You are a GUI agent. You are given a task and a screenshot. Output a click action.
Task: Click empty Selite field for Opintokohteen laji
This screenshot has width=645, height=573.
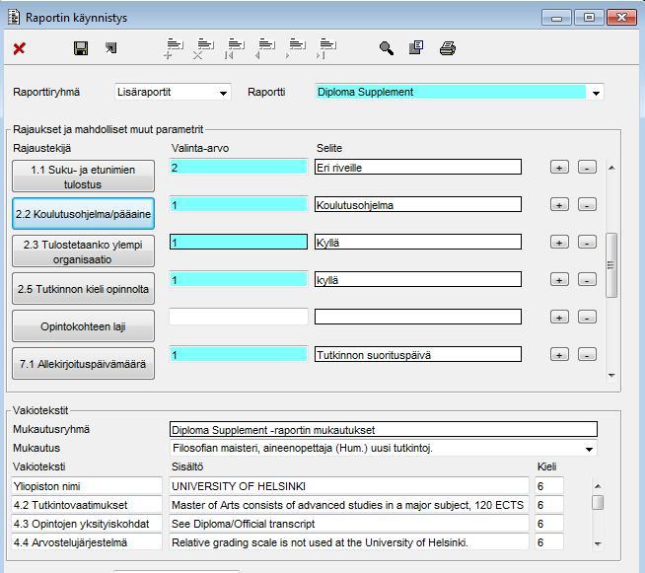point(418,318)
